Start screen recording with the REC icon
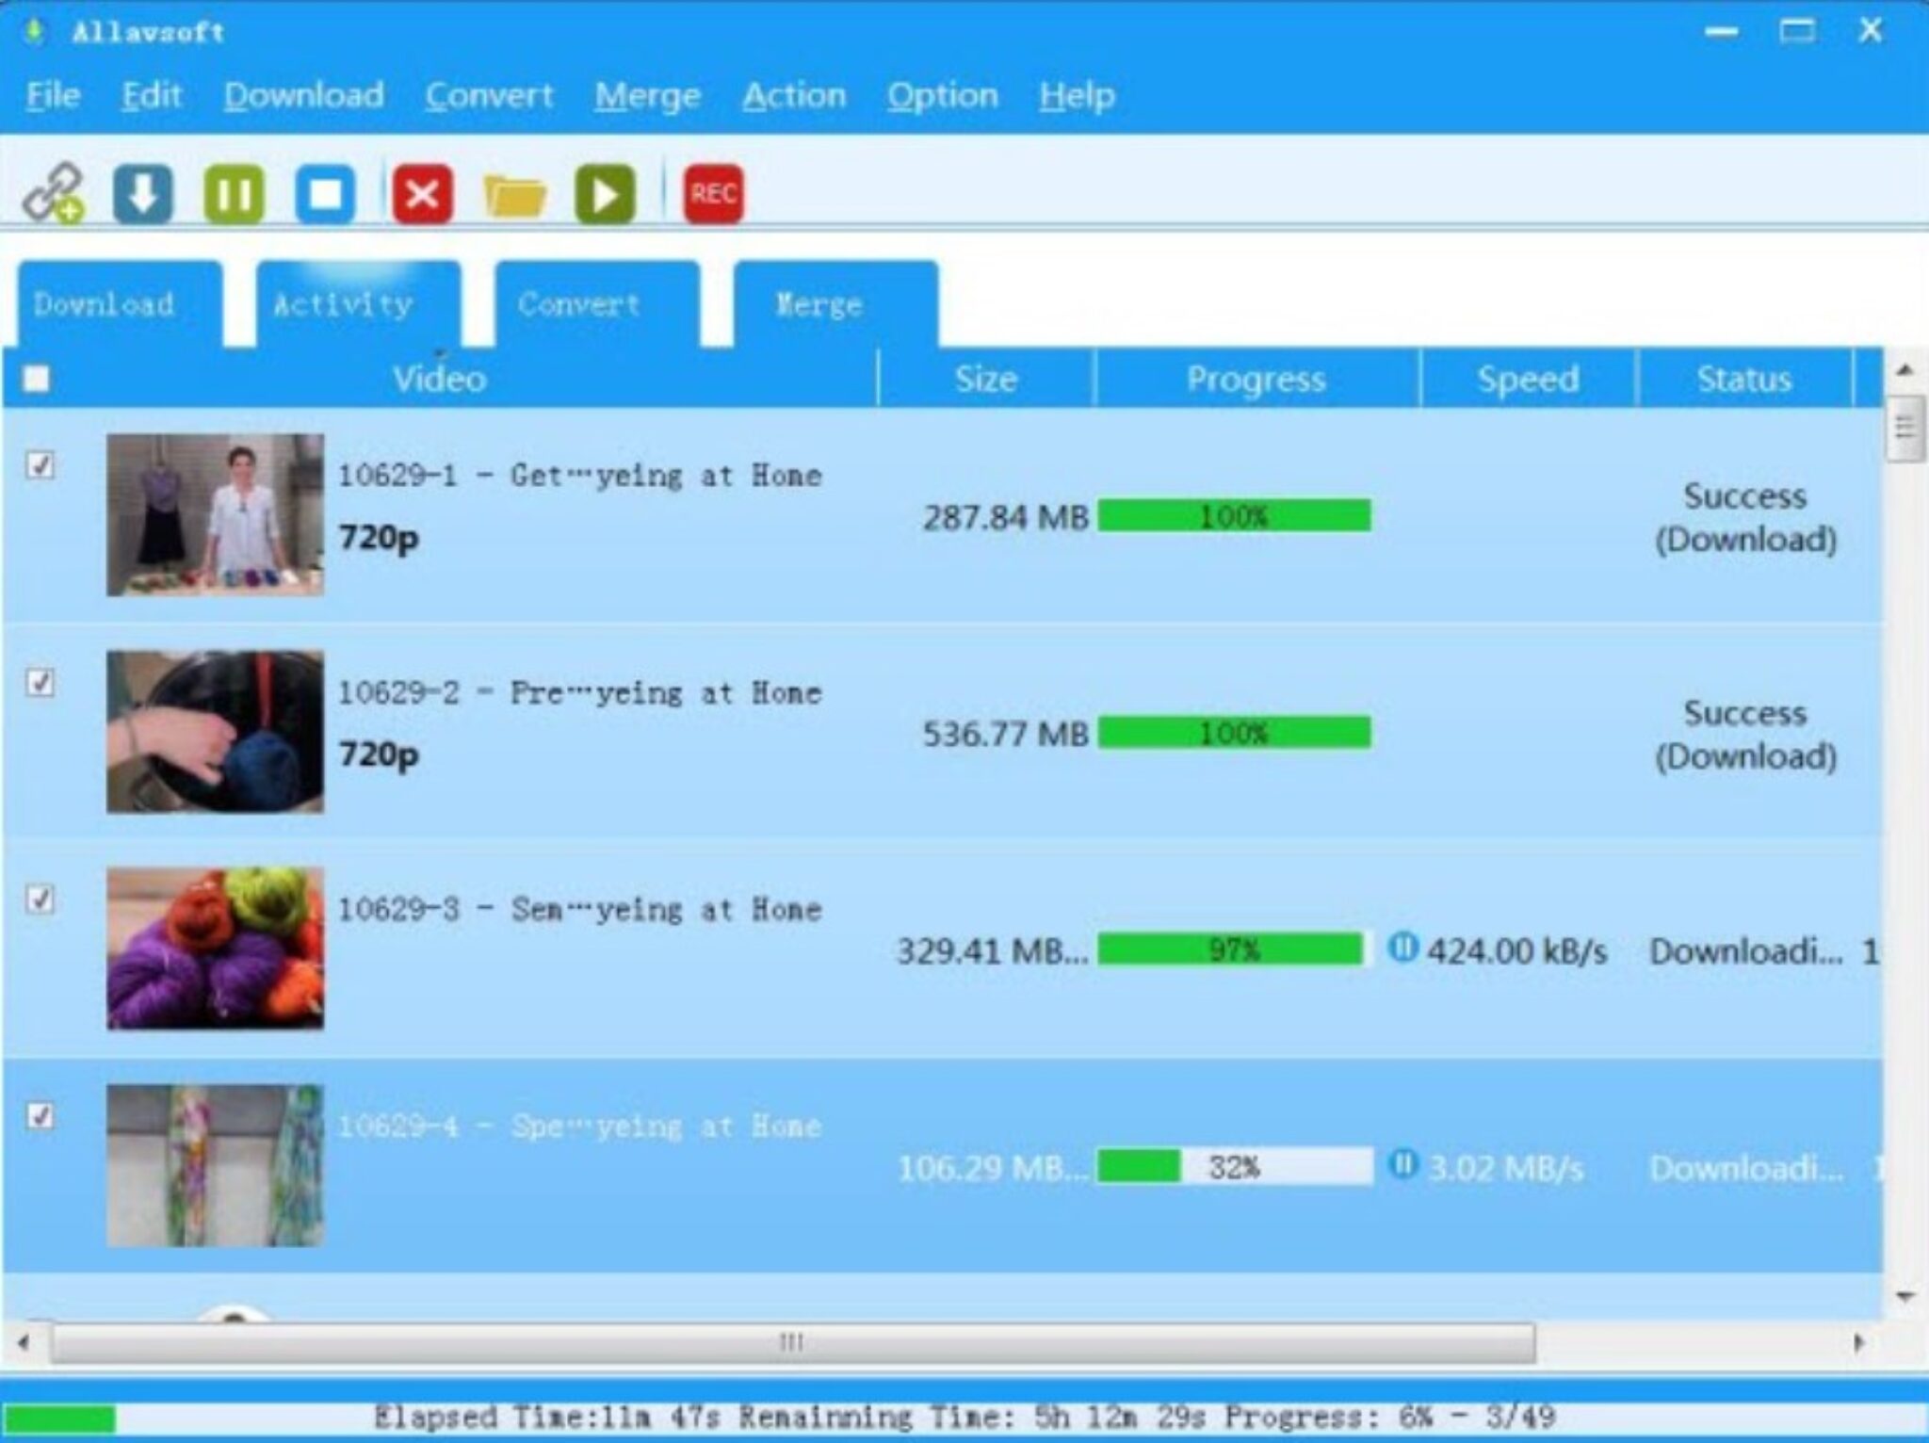This screenshot has width=1929, height=1443. [714, 193]
